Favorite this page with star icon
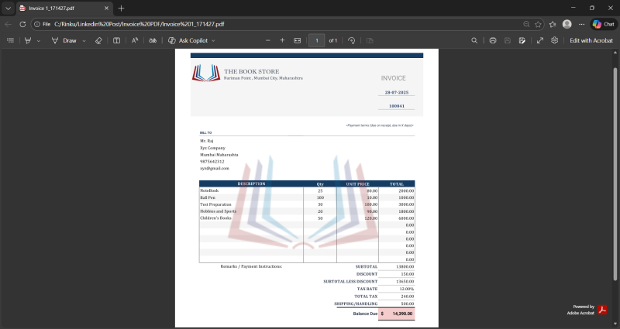 (538, 24)
